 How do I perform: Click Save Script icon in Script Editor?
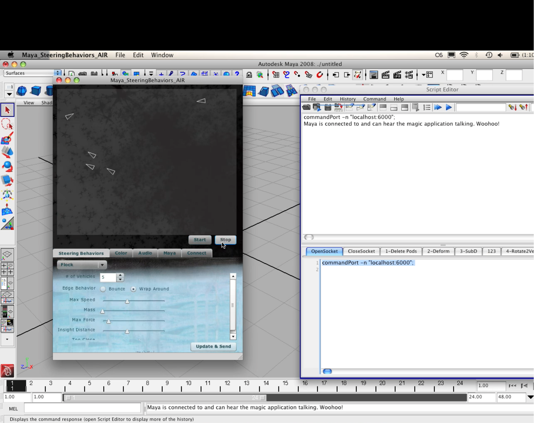(327, 107)
